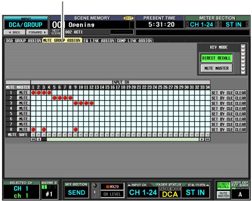252x201 pixels.
Task: Select the MUTE GROUP ASSIGN tab
Action: (62, 41)
